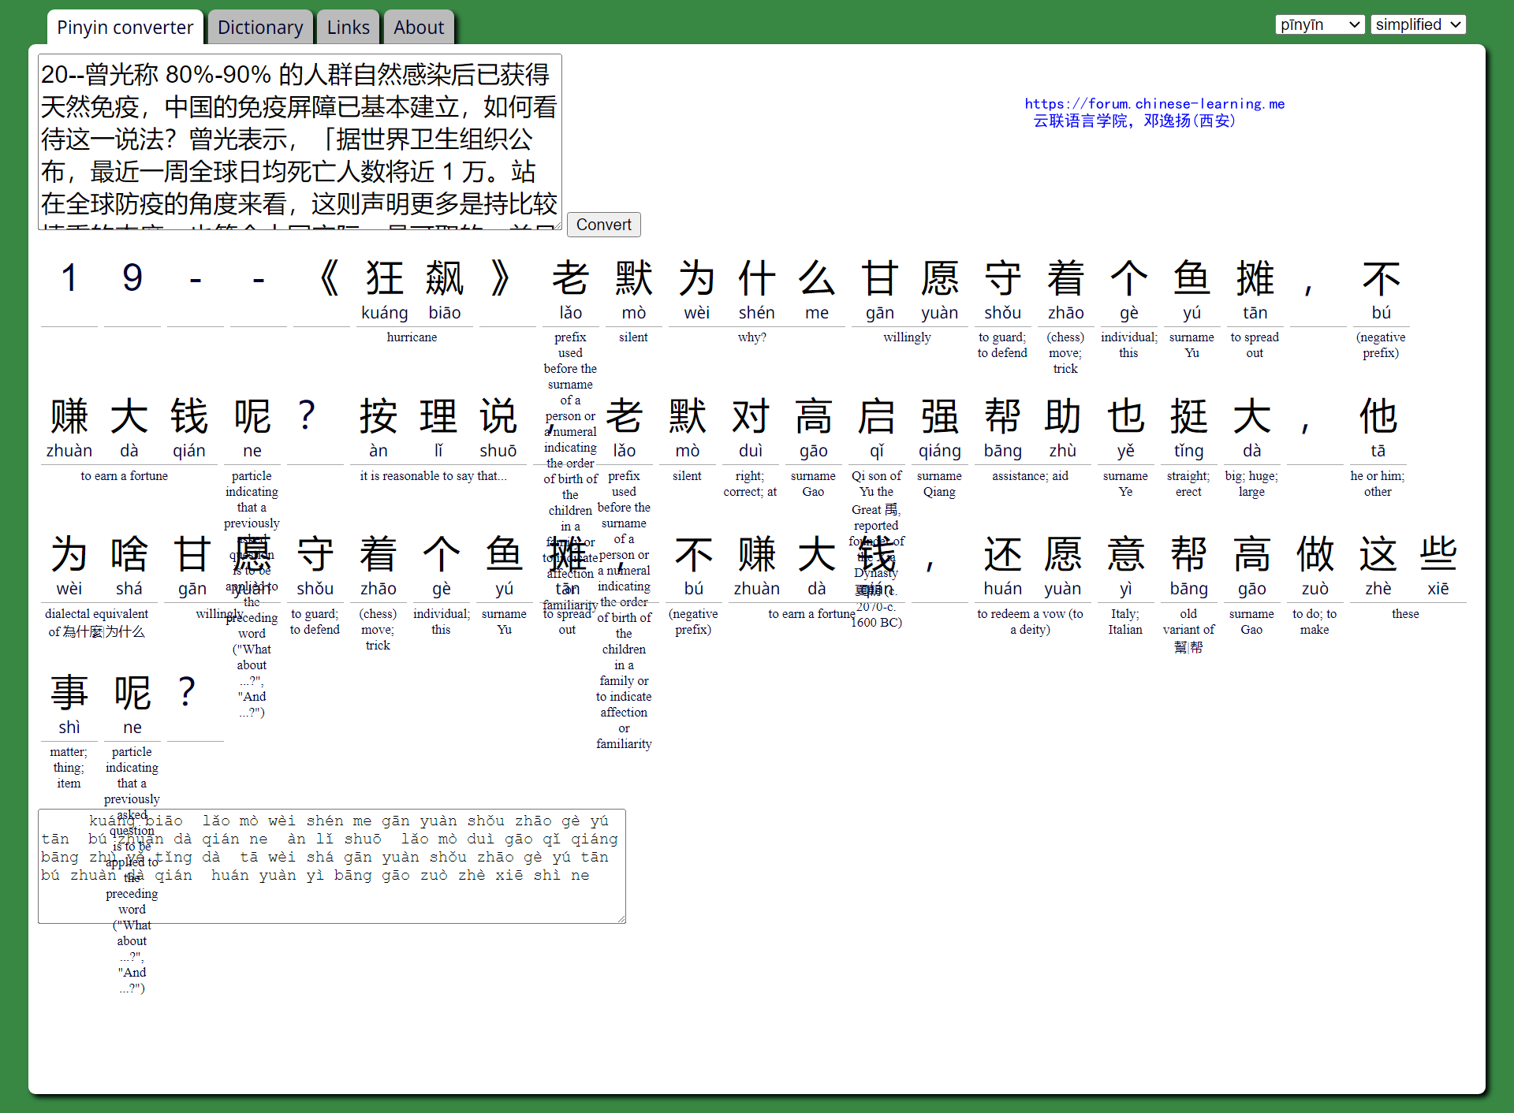Viewport: 1514px width, 1113px height.
Task: Click the character 挺 above tǐng
Action: point(1188,416)
